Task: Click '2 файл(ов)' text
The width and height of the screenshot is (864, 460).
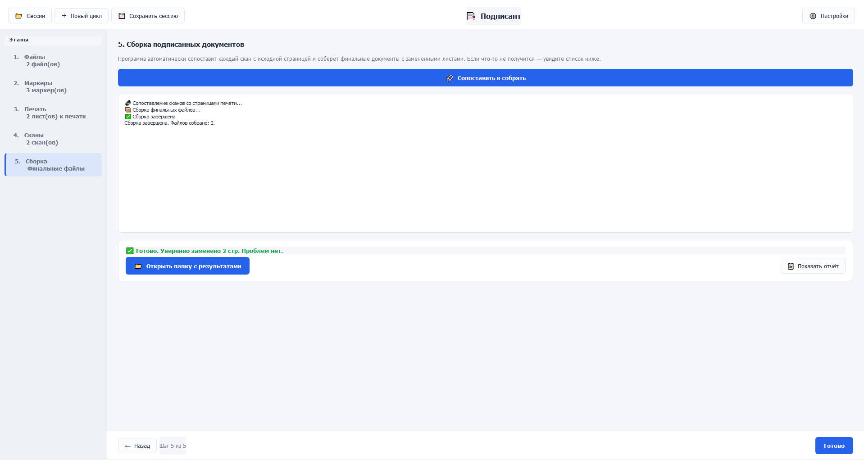Action: pos(43,64)
